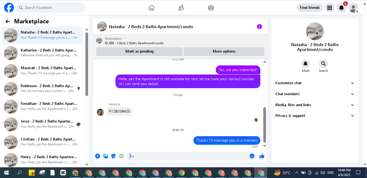
Task: Open the menu grid icon
Action: (330, 8)
